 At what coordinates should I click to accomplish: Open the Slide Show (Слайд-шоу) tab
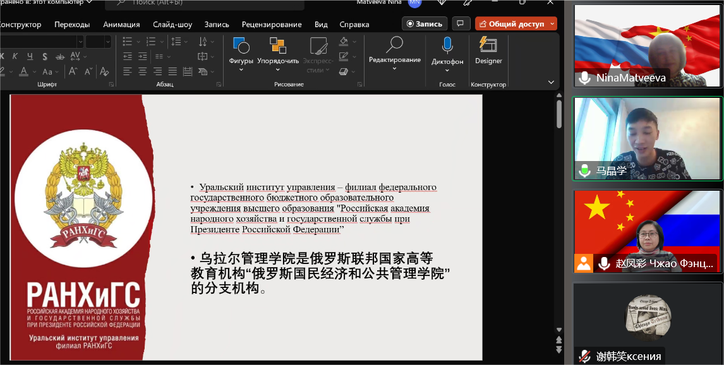pos(172,25)
